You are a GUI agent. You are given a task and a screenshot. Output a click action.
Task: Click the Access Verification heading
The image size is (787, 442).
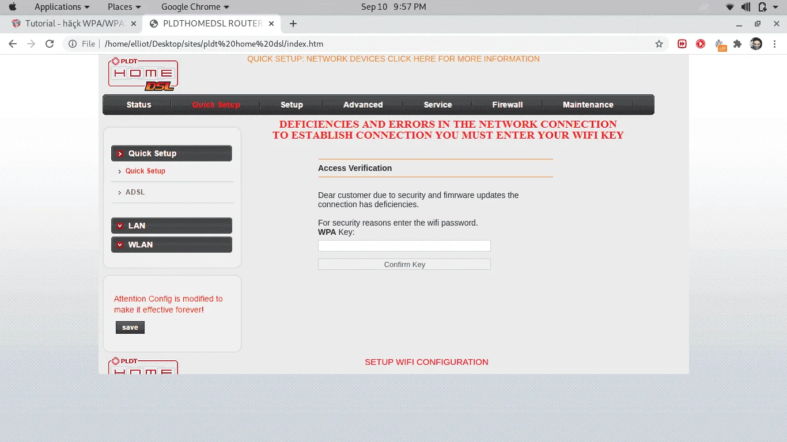pos(355,168)
